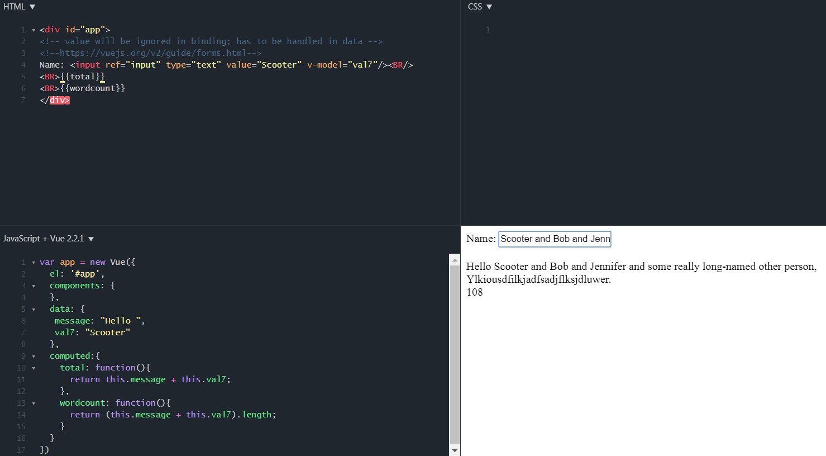The image size is (826, 456).
Task: Collapse the computed section fold arrow
Action: pos(33,355)
